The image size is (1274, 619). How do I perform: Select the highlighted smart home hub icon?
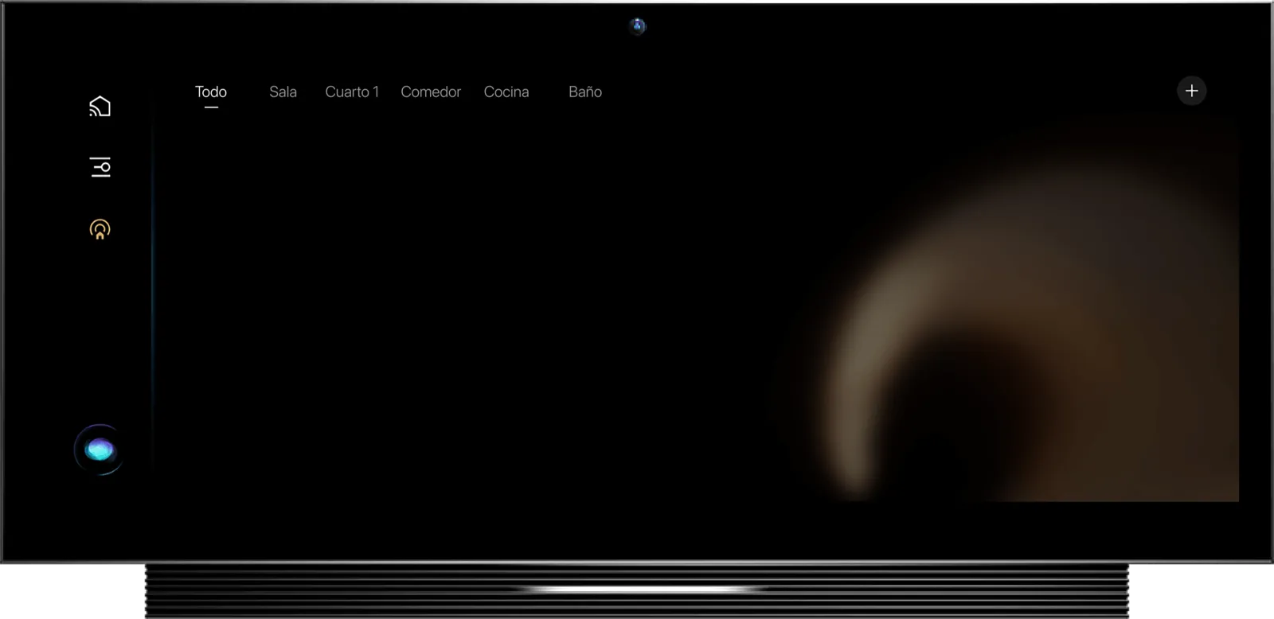pos(100,229)
